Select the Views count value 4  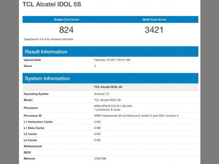[x=95, y=66]
